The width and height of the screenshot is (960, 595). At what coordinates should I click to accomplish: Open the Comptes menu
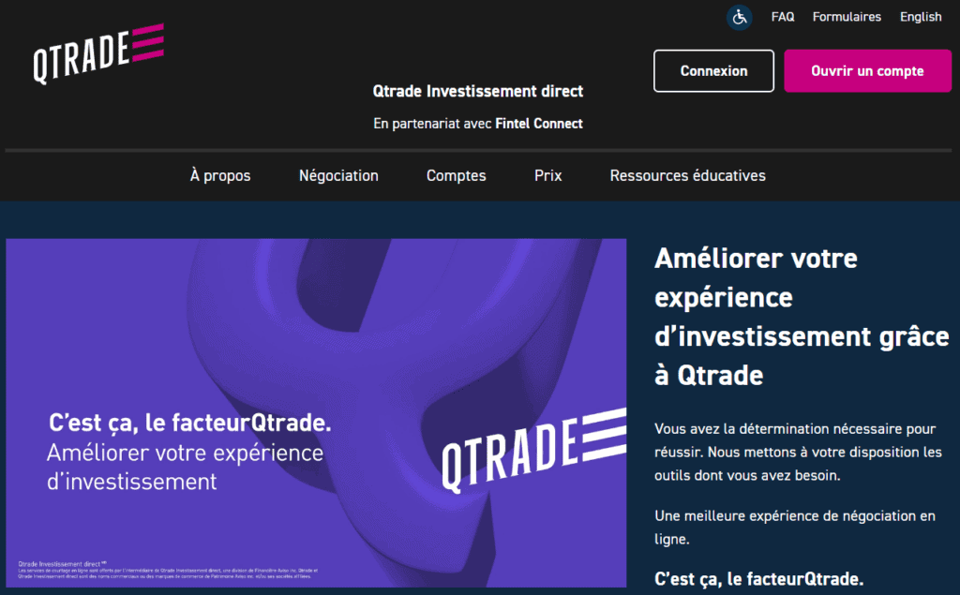pos(456,175)
